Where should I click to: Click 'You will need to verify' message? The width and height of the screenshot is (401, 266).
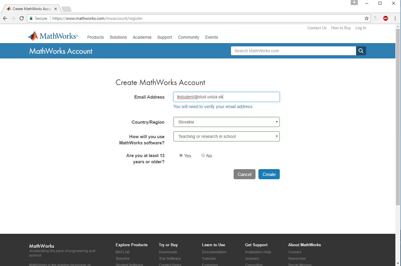pyautogui.click(x=213, y=107)
